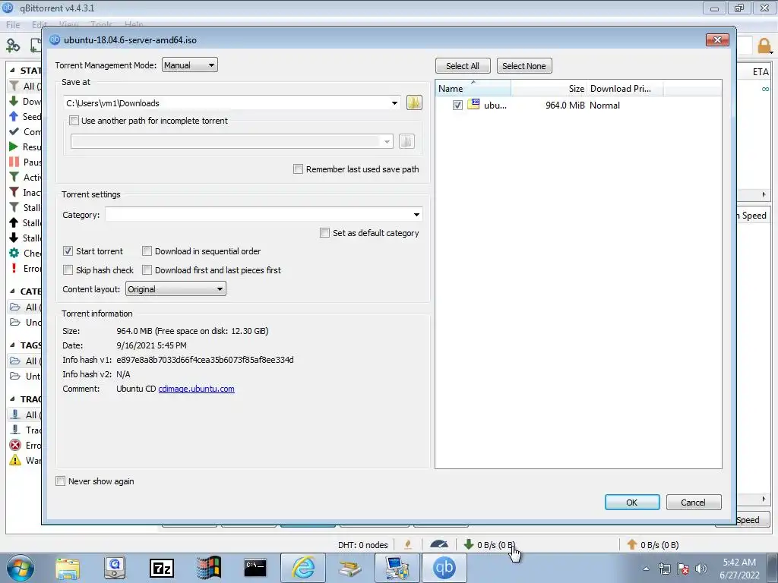Viewport: 778px width, 583px height.
Task: Click the ETA column header in main window
Action: (760, 71)
